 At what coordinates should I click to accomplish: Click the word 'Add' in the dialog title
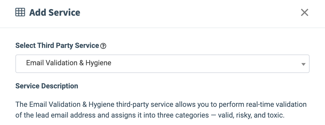pyautogui.click(x=38, y=12)
